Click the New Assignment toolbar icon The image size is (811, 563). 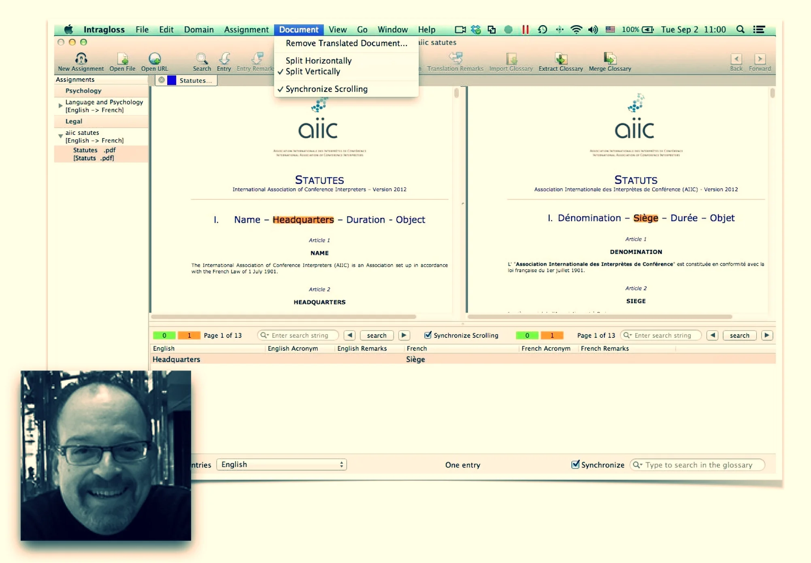[81, 59]
